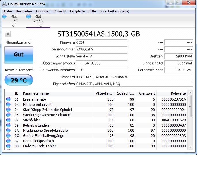221x177 pixels.
Task: Click status orb of Wiederzugewiesene Sektoren row
Action: pos(8,115)
